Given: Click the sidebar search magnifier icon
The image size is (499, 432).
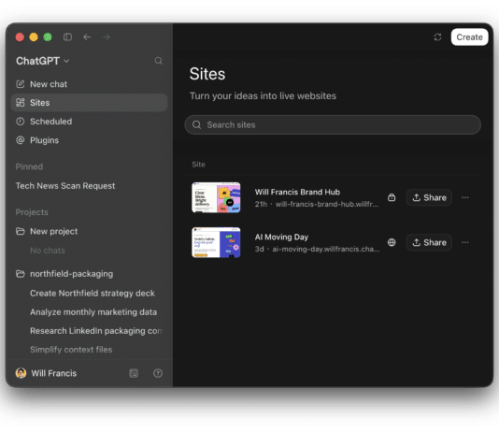Looking at the screenshot, I should coord(159,61).
